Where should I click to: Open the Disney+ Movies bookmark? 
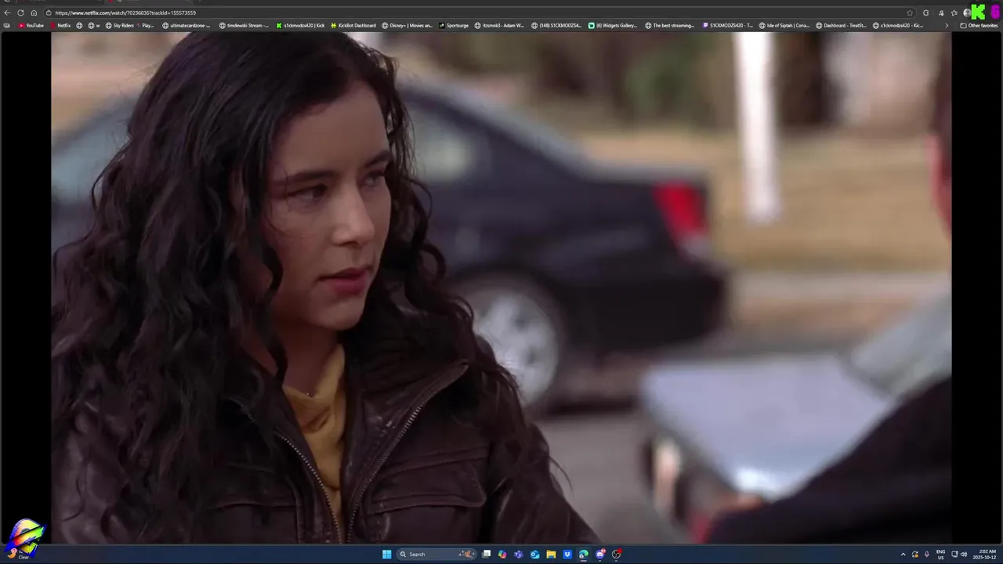click(407, 25)
